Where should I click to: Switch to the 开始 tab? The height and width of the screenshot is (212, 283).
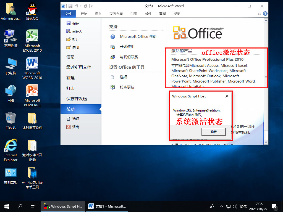(x=84, y=14)
